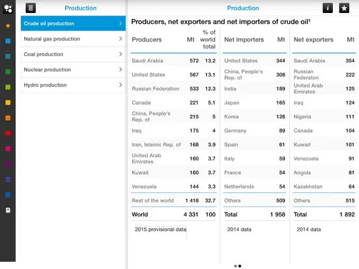Select Netherlands in Net importers

[239, 186]
